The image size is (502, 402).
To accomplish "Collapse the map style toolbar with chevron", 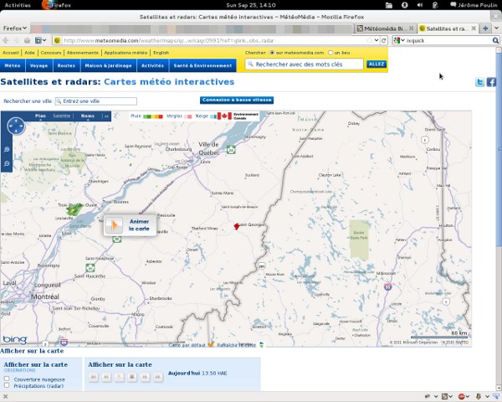I will 105,116.
